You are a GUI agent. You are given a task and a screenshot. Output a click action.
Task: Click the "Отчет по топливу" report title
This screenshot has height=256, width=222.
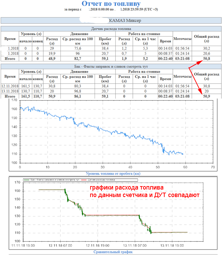(x=111, y=4)
